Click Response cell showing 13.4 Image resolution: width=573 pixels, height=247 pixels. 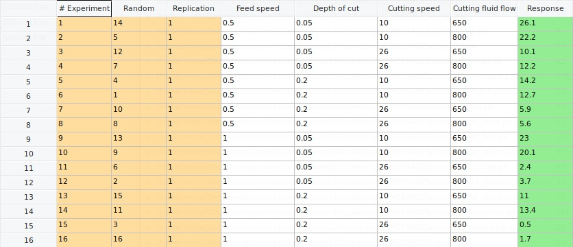(545, 211)
